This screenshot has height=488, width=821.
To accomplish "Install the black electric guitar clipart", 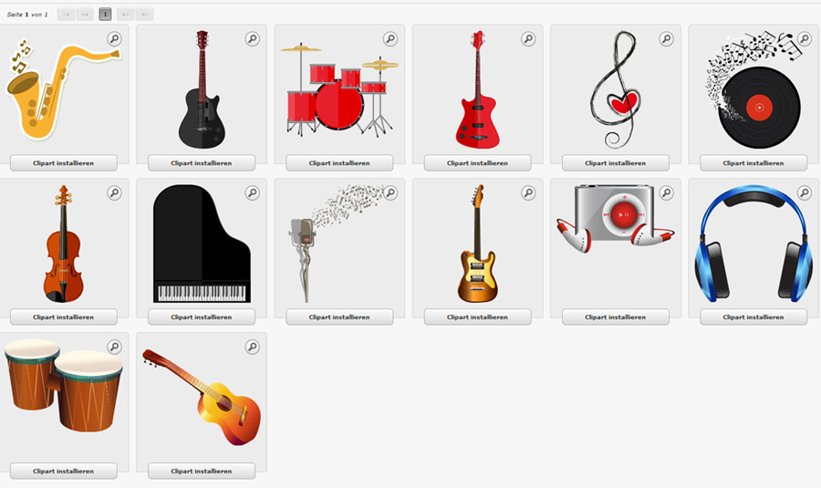I will coord(202,163).
